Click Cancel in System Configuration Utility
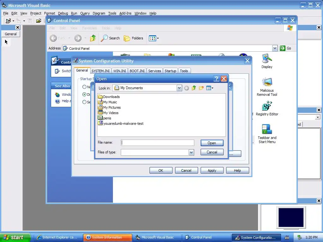The image size is (323, 242). pyautogui.click(x=186, y=170)
